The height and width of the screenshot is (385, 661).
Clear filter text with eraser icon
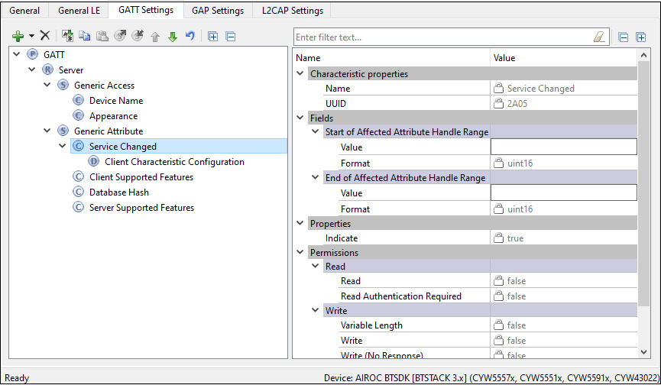click(x=599, y=37)
